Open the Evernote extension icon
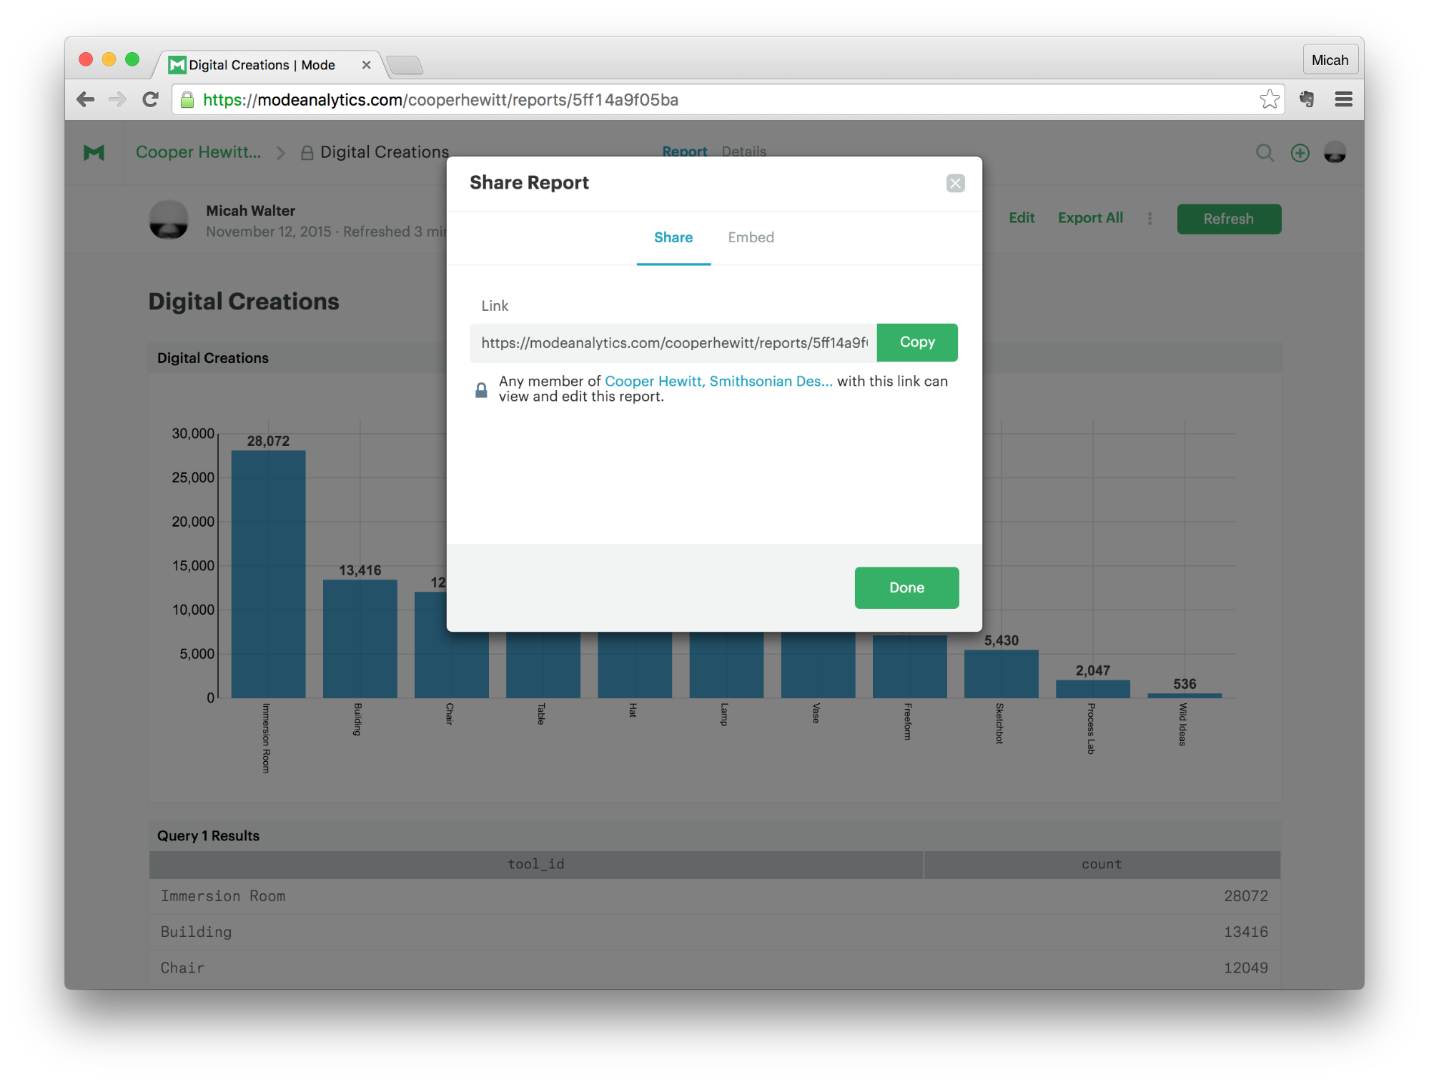 coord(1307,99)
